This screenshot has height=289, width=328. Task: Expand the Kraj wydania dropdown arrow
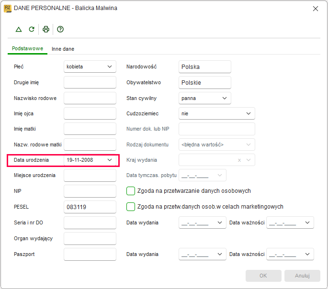click(249, 160)
